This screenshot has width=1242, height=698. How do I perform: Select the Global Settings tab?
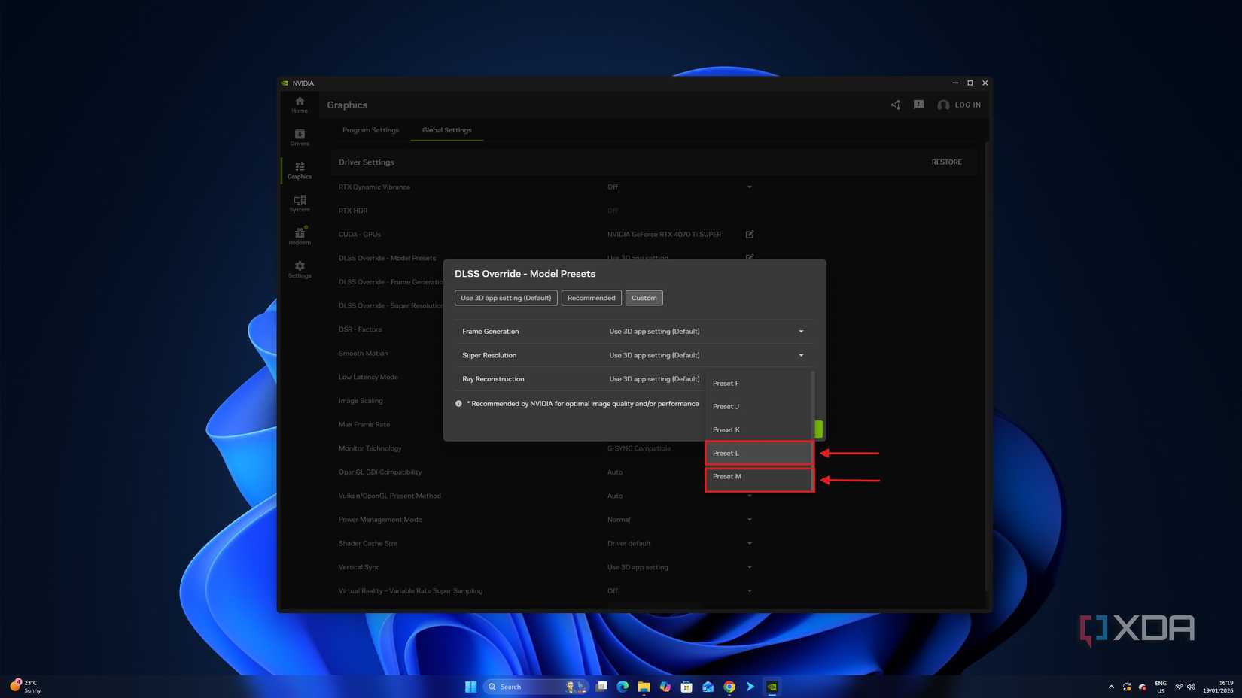pyautogui.click(x=446, y=129)
